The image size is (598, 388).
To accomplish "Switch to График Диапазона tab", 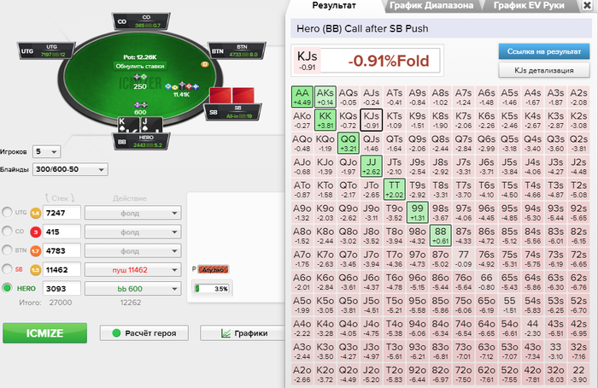I will 431,6.
